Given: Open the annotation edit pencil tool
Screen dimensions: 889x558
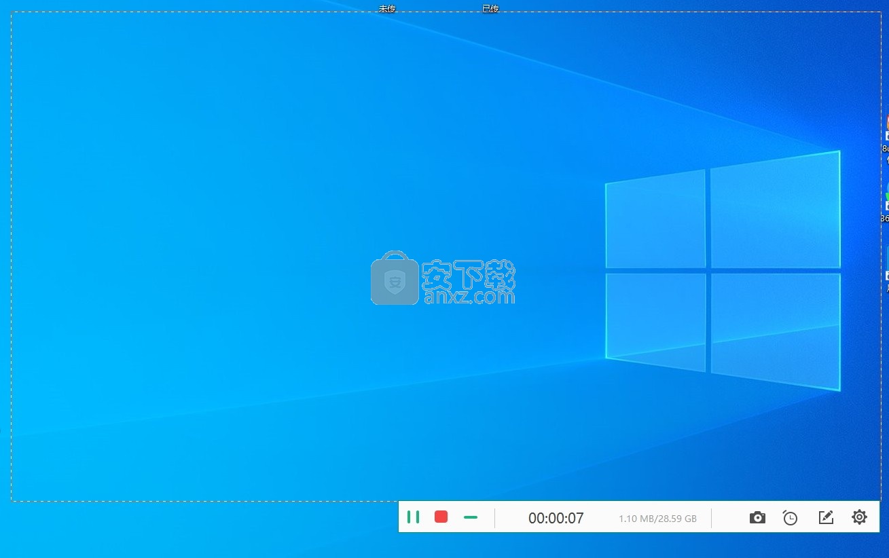Looking at the screenshot, I should [x=826, y=518].
